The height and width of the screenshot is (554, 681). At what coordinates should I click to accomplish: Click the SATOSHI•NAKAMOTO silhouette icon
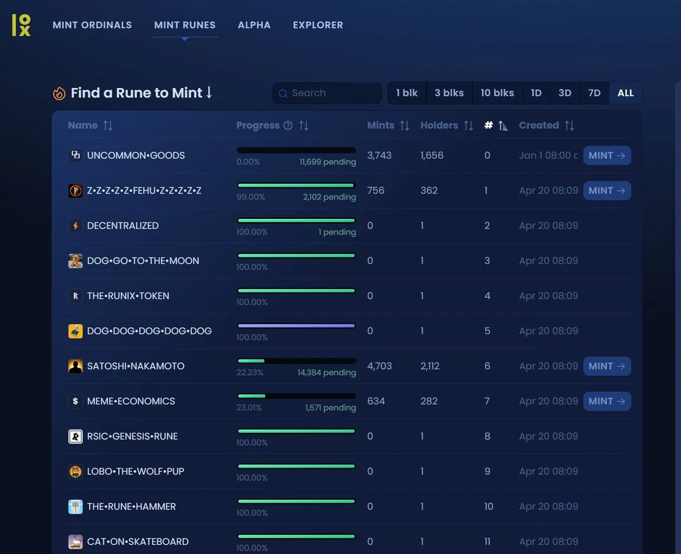pyautogui.click(x=75, y=366)
